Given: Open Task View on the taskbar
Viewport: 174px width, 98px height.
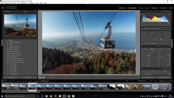Looking at the screenshot, I should [x=38, y=96].
